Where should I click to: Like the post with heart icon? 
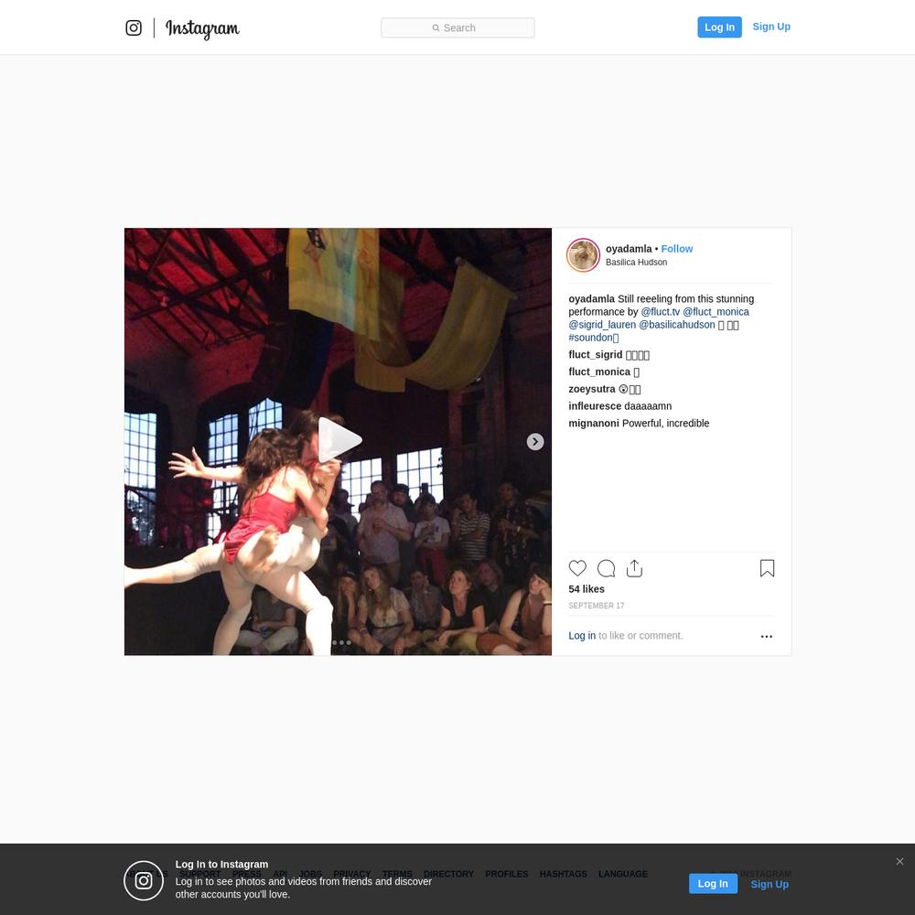pos(577,568)
